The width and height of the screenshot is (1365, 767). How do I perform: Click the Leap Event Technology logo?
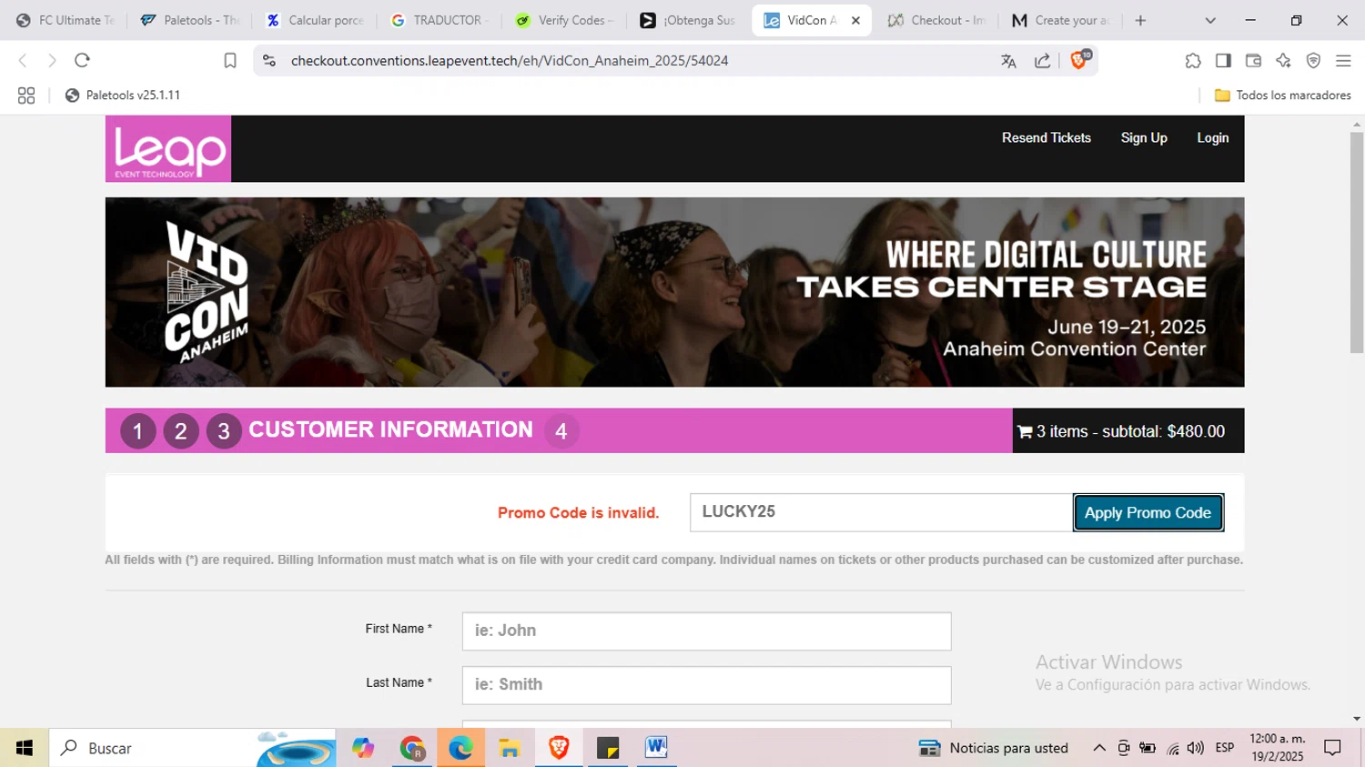coord(168,148)
